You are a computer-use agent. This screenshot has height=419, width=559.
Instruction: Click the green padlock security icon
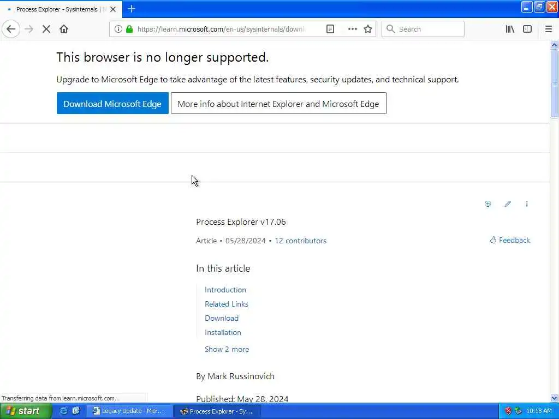coord(129,29)
